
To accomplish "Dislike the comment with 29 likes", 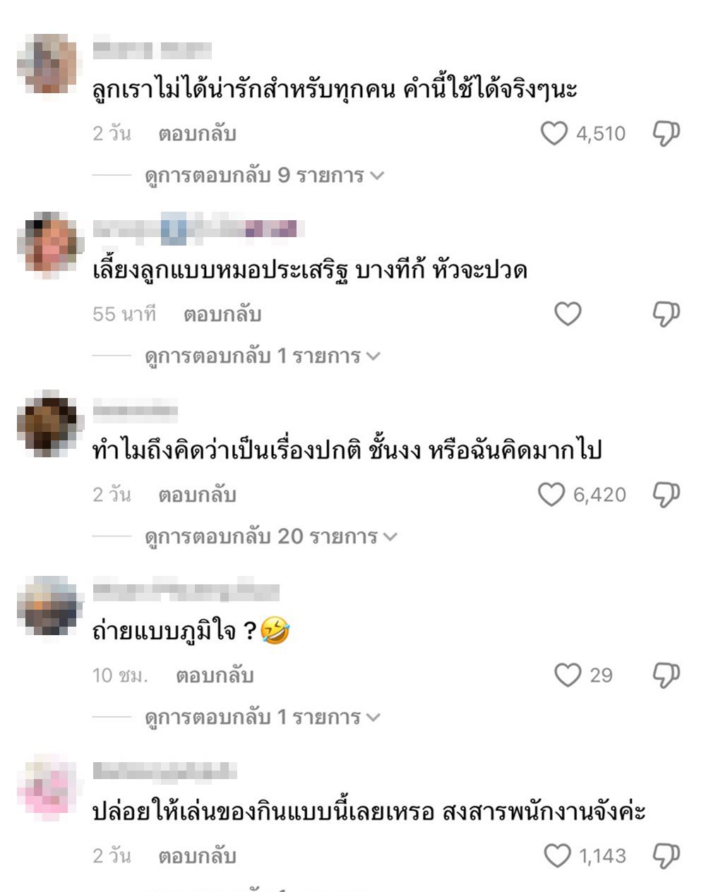I will [666, 675].
